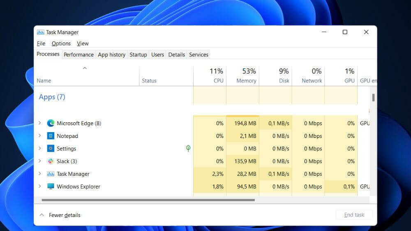Click Microsoft Edge's 0,1 MB/s disk cell
This screenshot has width=411, height=231.
275,123
